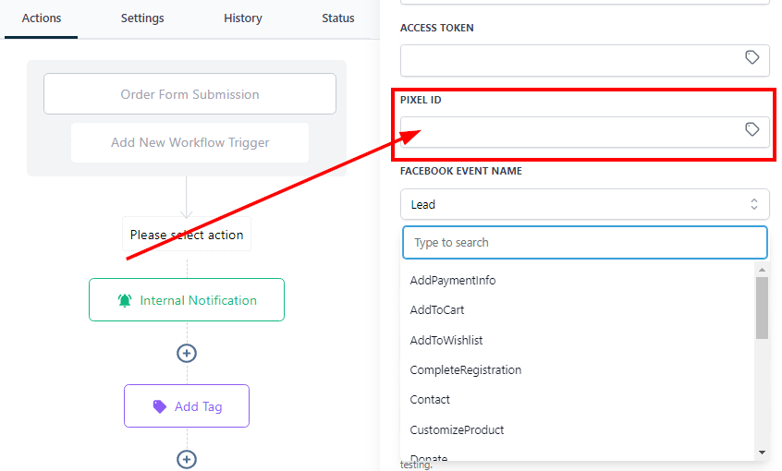Screen dimensions: 782x471
Task: Choose the Contact event option
Action: pyautogui.click(x=430, y=400)
